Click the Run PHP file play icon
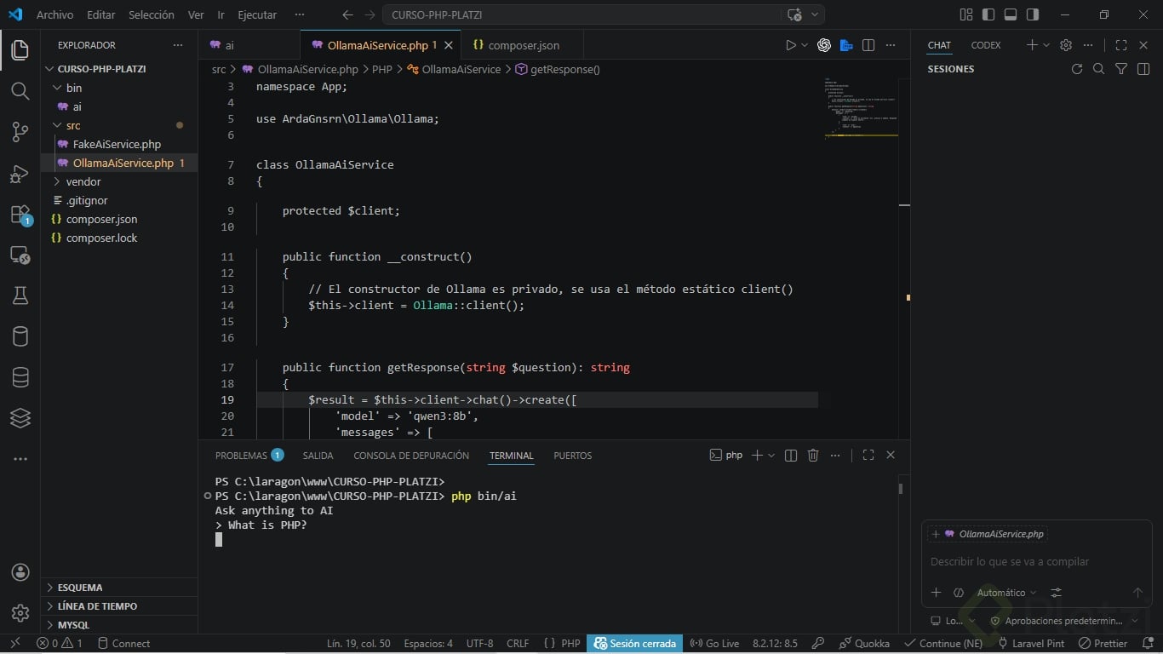 (x=791, y=45)
